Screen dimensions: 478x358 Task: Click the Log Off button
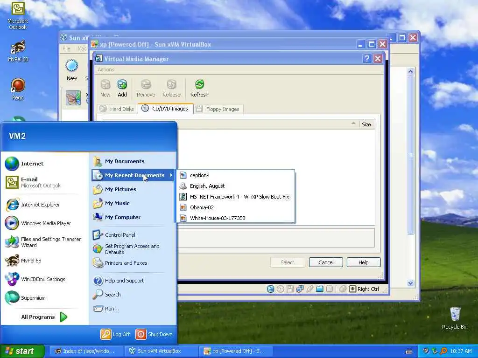(x=115, y=334)
